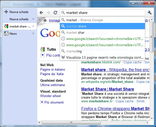This screenshot has width=156, height=127.
Task: Choose the 'market shar' suggestion
Action: click(x=102, y=32)
